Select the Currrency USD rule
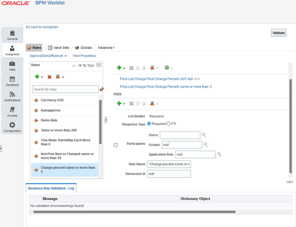This screenshot has width=296, height=227. pyautogui.click(x=64, y=100)
